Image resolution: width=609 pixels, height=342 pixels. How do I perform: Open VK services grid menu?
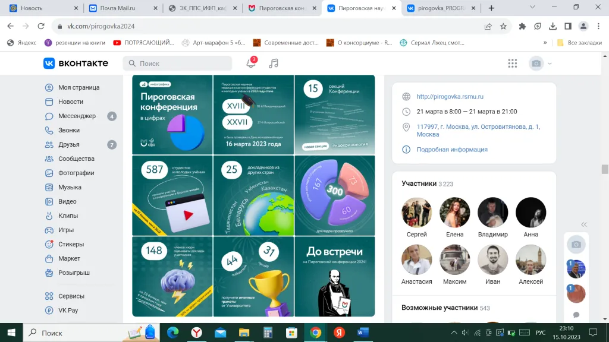[x=512, y=63]
